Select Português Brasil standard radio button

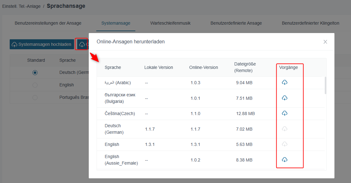pyautogui.click(x=35, y=98)
